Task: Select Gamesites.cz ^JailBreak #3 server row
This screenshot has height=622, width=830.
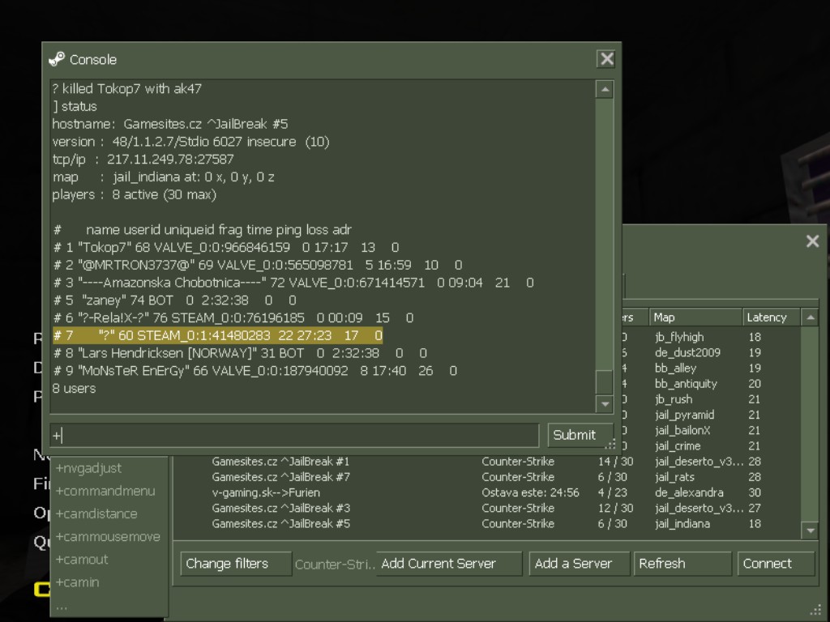Action: 487,509
